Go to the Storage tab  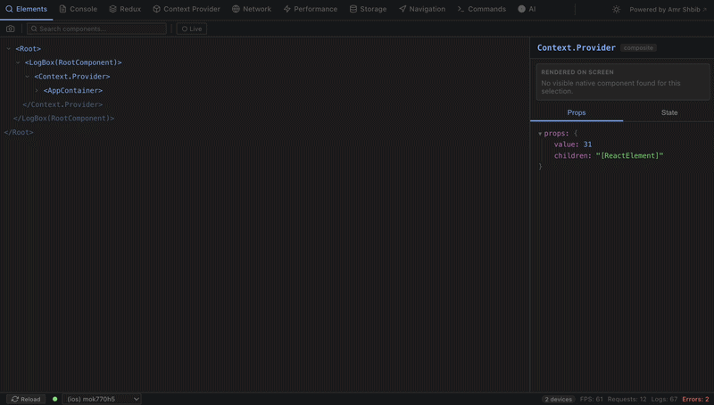pyautogui.click(x=368, y=9)
